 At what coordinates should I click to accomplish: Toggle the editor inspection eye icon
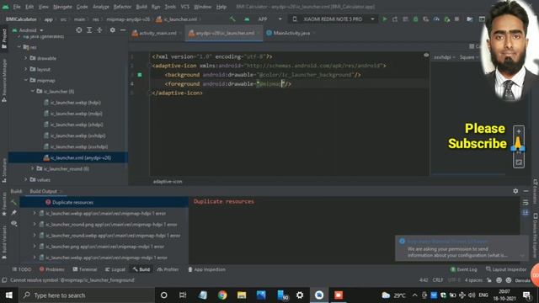(x=426, y=55)
